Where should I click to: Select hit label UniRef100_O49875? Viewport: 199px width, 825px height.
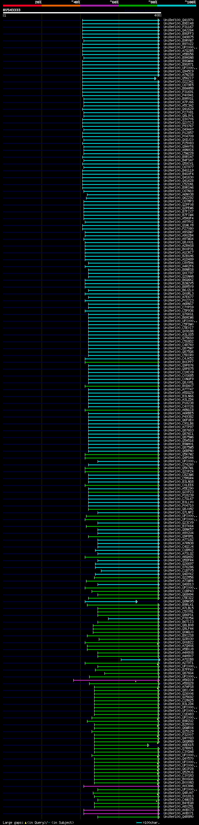(178, 37)
